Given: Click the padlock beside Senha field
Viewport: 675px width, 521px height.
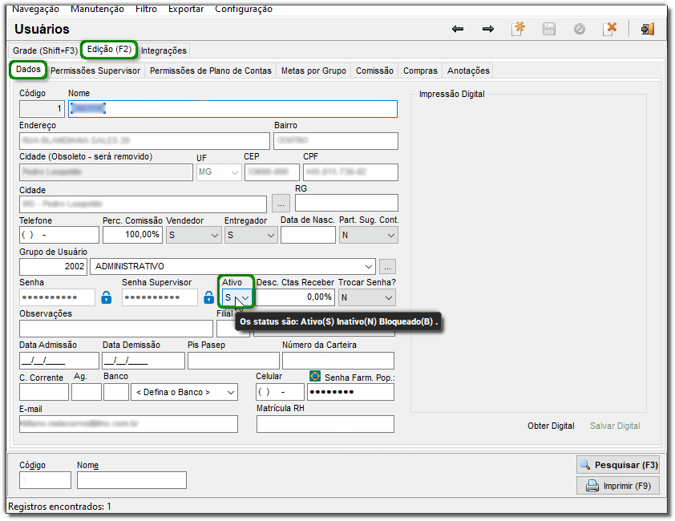Looking at the screenshot, I should coord(106,297).
